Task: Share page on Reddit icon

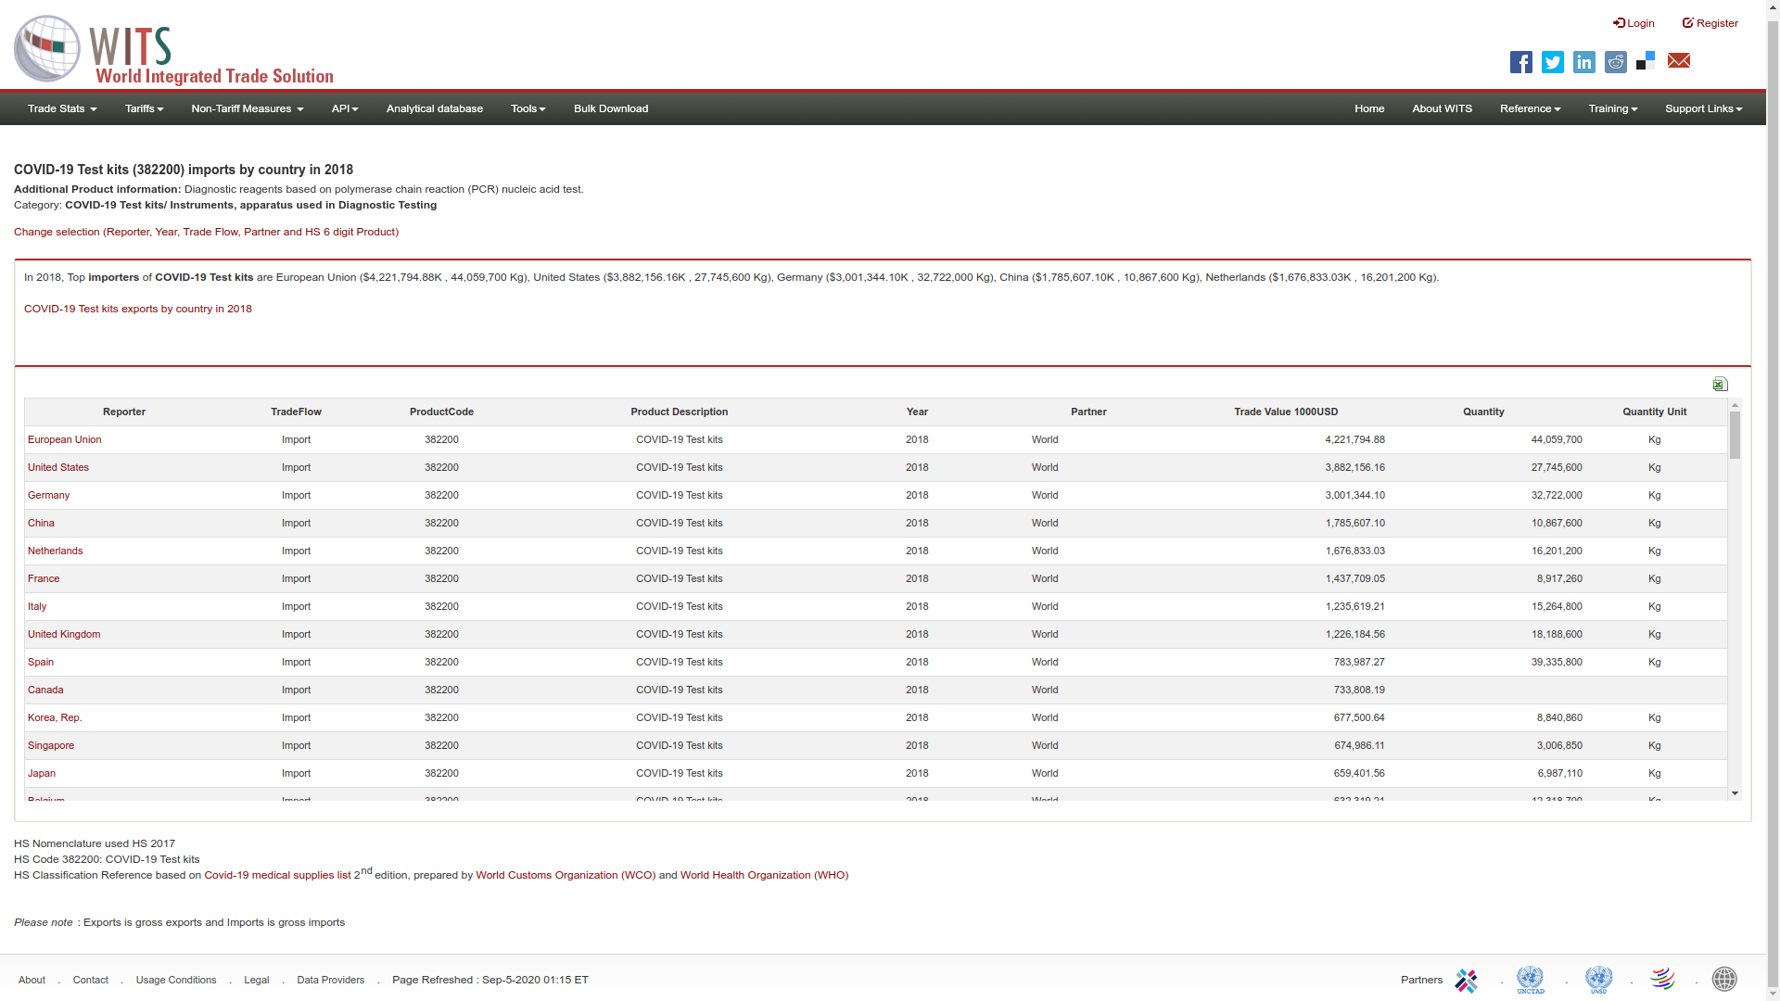Action: 1615,62
